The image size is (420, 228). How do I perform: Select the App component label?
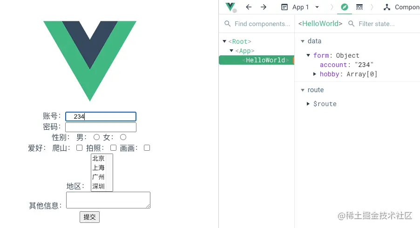(x=245, y=51)
